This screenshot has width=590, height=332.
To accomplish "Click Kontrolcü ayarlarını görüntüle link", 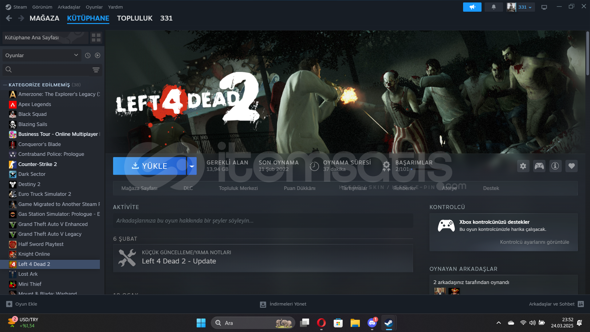I will (534, 242).
